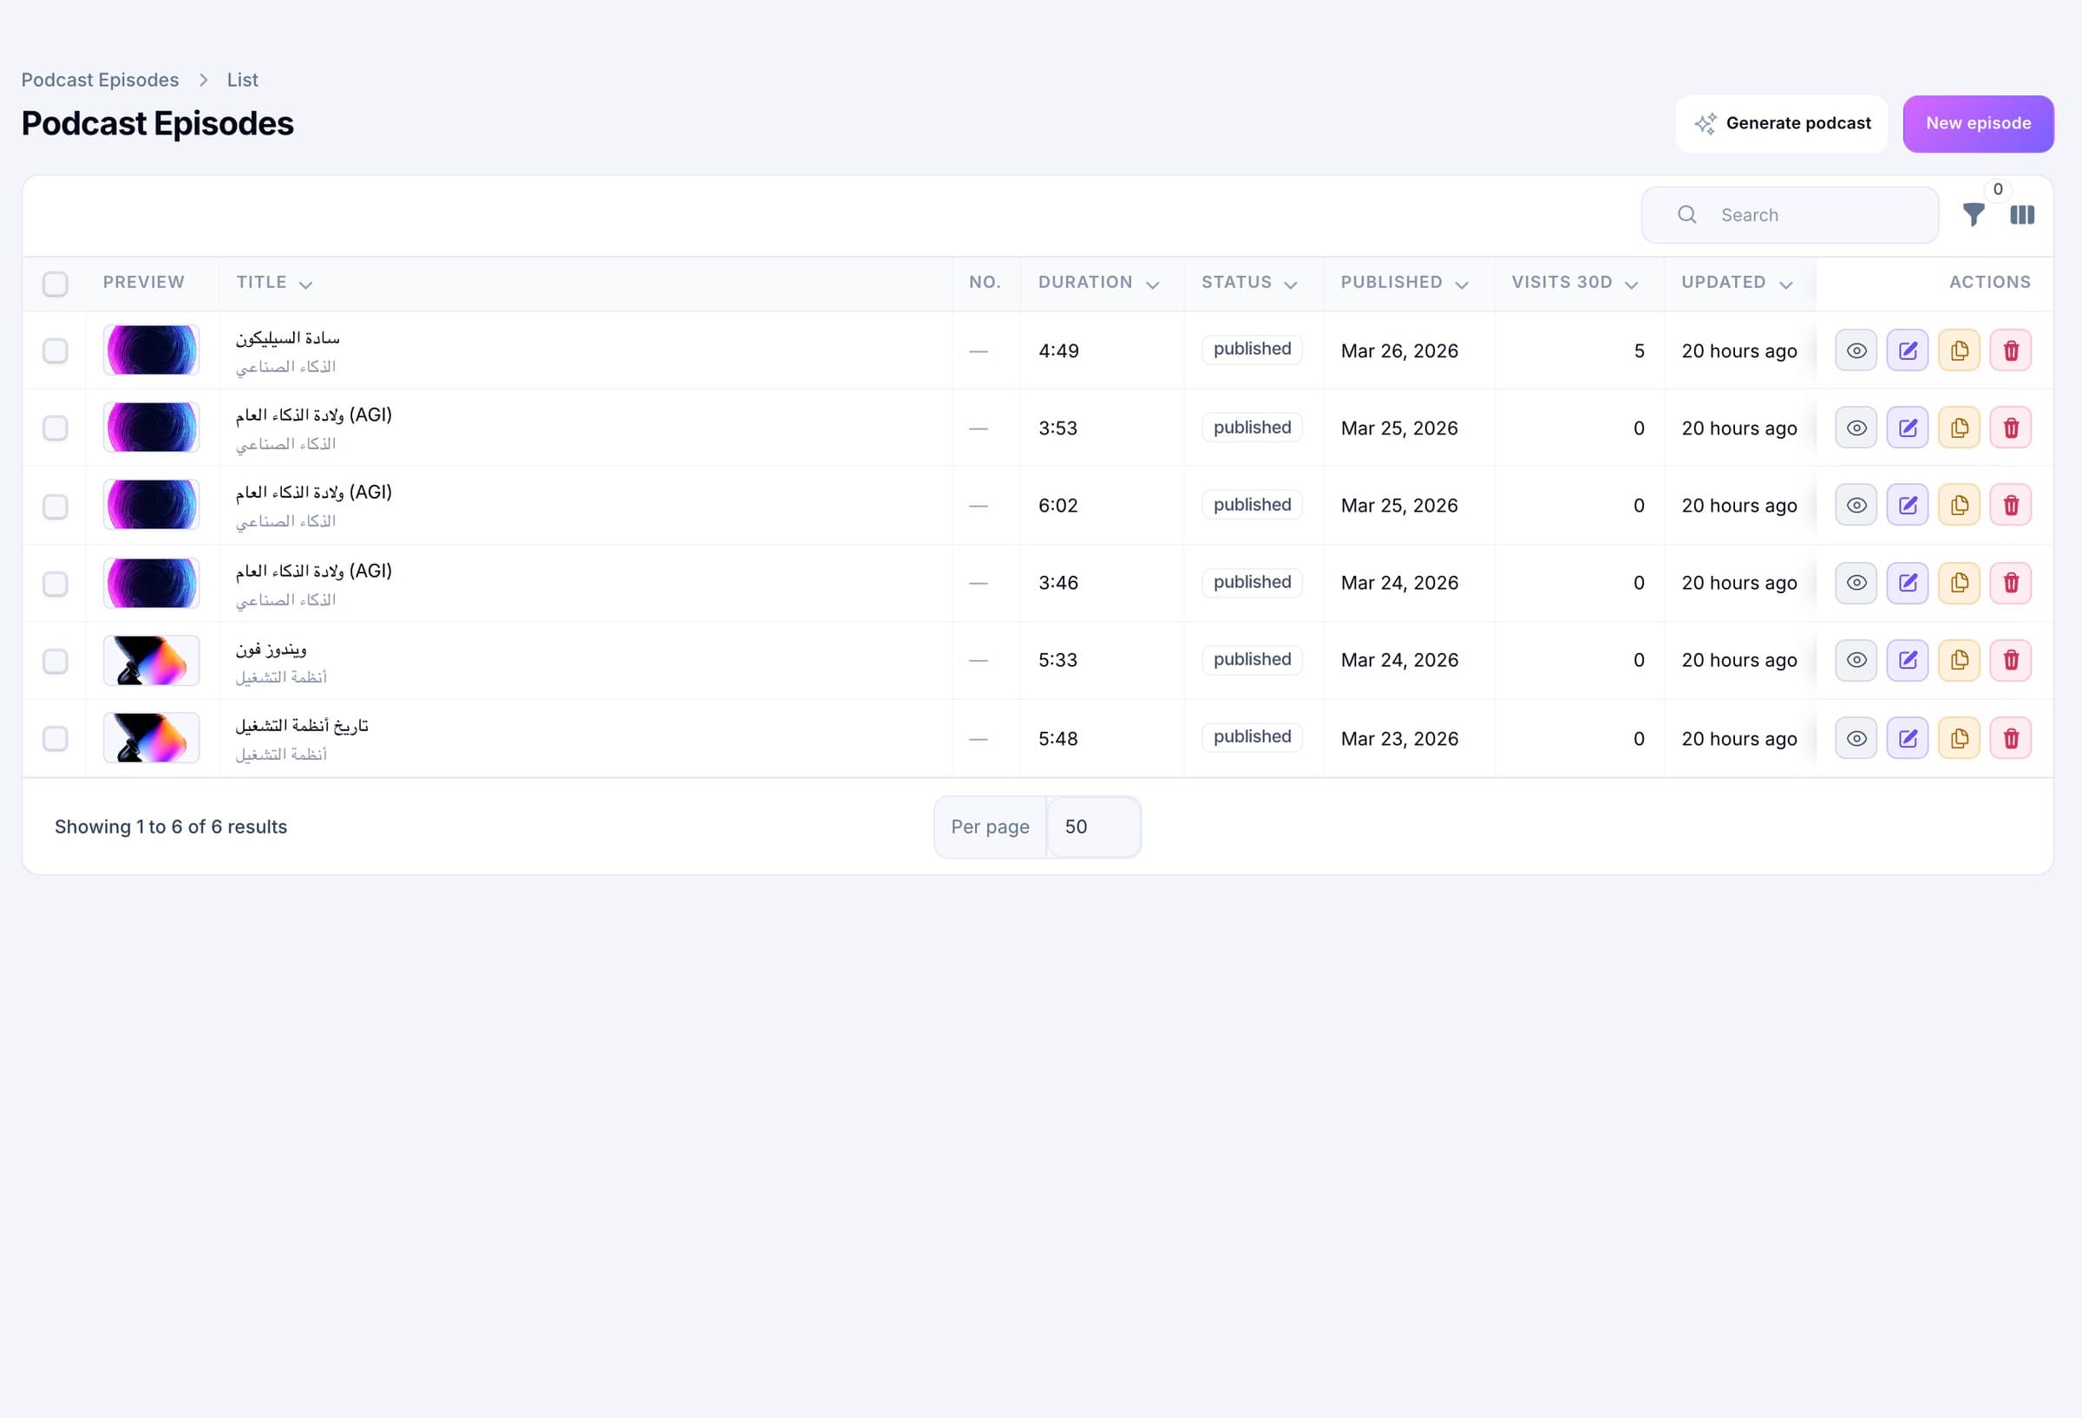This screenshot has height=1418, width=2082.
Task: Click the Generate podcast button
Action: [1781, 124]
